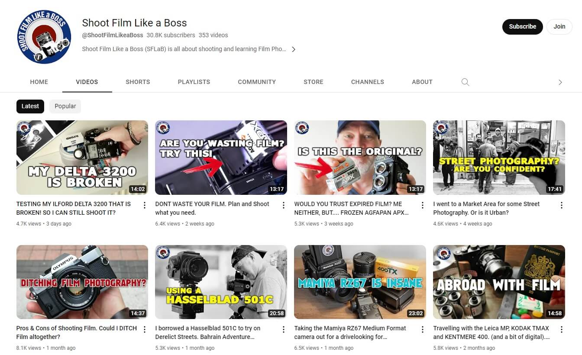This screenshot has width=582, height=355.
Task: Open 'DONT WASTE YOUR FILM' video title
Action: pyautogui.click(x=212, y=208)
